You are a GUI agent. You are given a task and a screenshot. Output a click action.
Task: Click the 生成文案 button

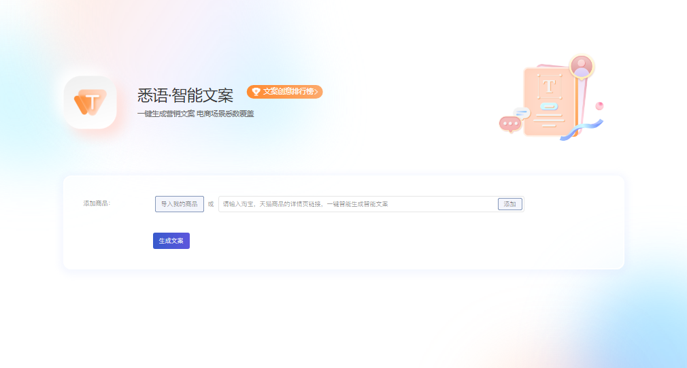(x=171, y=241)
